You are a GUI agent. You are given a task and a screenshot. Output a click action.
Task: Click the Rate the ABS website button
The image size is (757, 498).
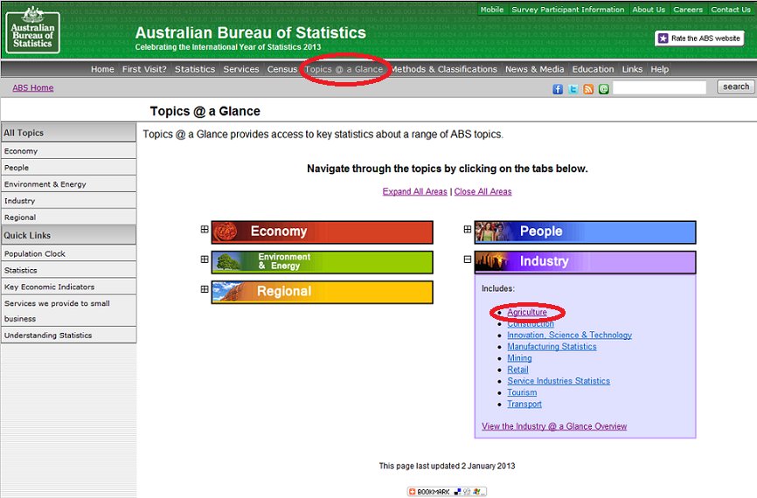tap(699, 38)
